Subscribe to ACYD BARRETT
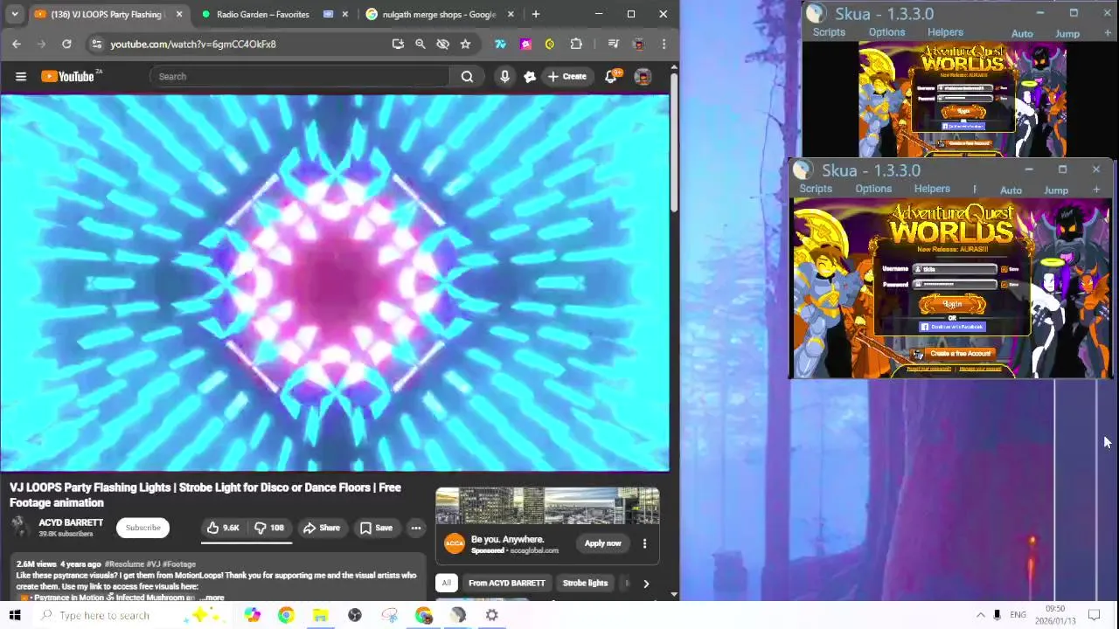 click(x=142, y=528)
